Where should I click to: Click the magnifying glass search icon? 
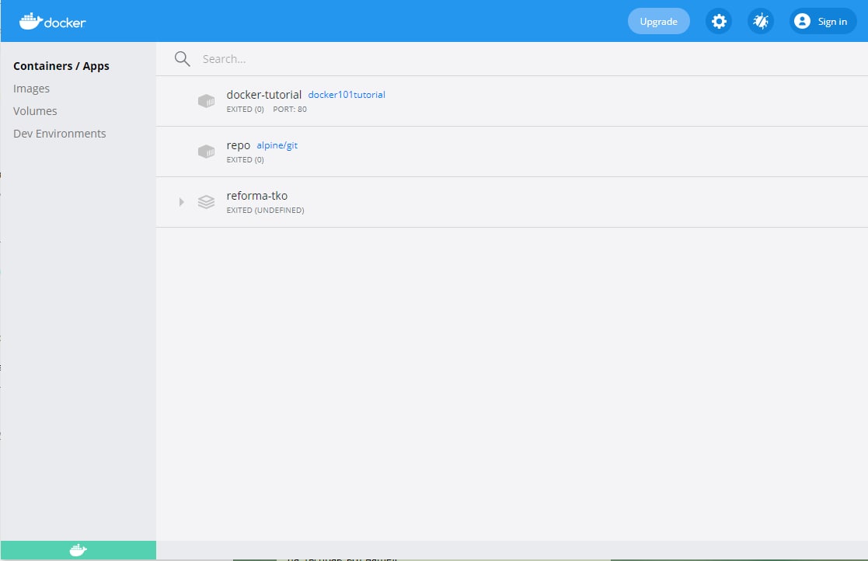click(x=182, y=58)
